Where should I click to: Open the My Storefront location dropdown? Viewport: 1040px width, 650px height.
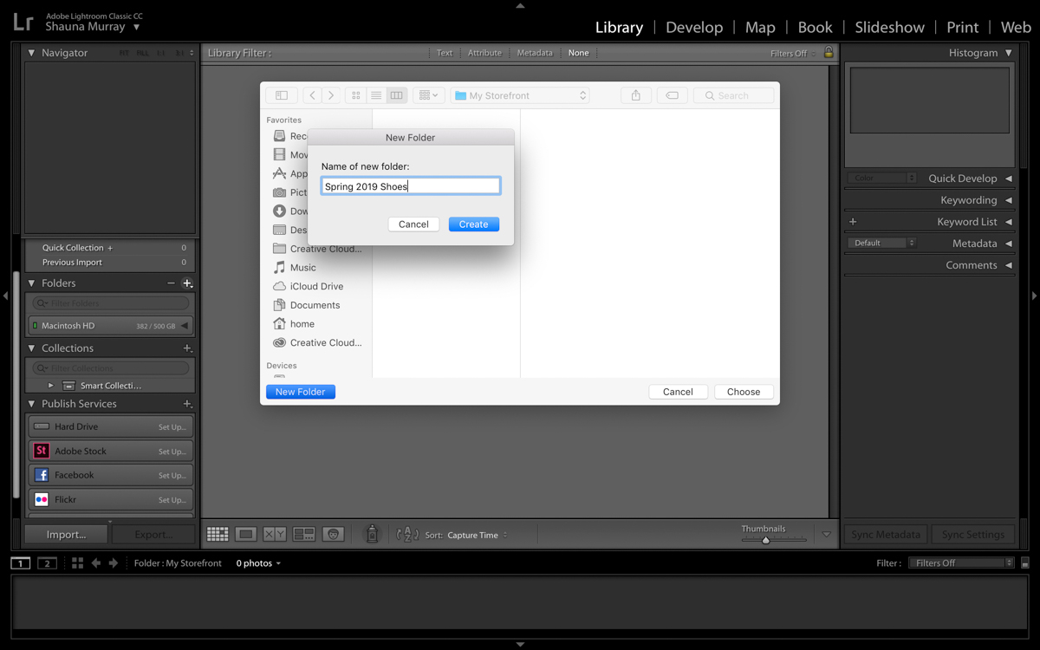(520, 95)
